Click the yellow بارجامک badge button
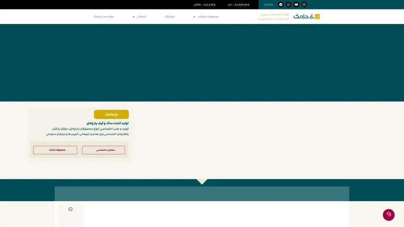 coord(111,114)
